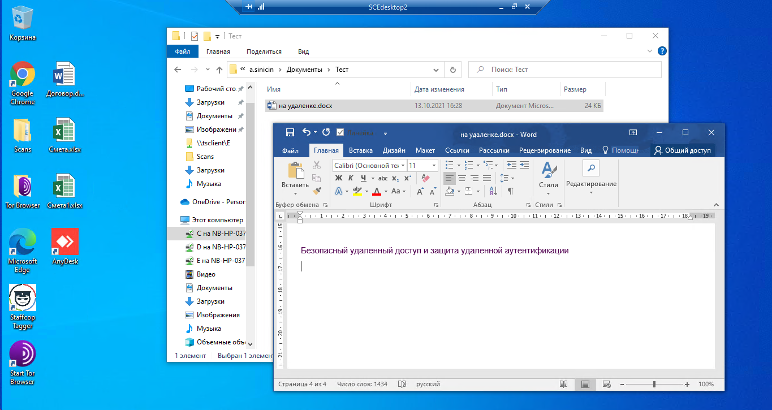
Task: Toggle strikethrough text formatting
Action: pyautogui.click(x=382, y=178)
